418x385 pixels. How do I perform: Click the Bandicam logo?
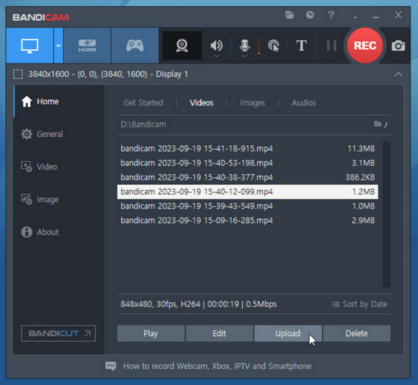tap(40, 17)
